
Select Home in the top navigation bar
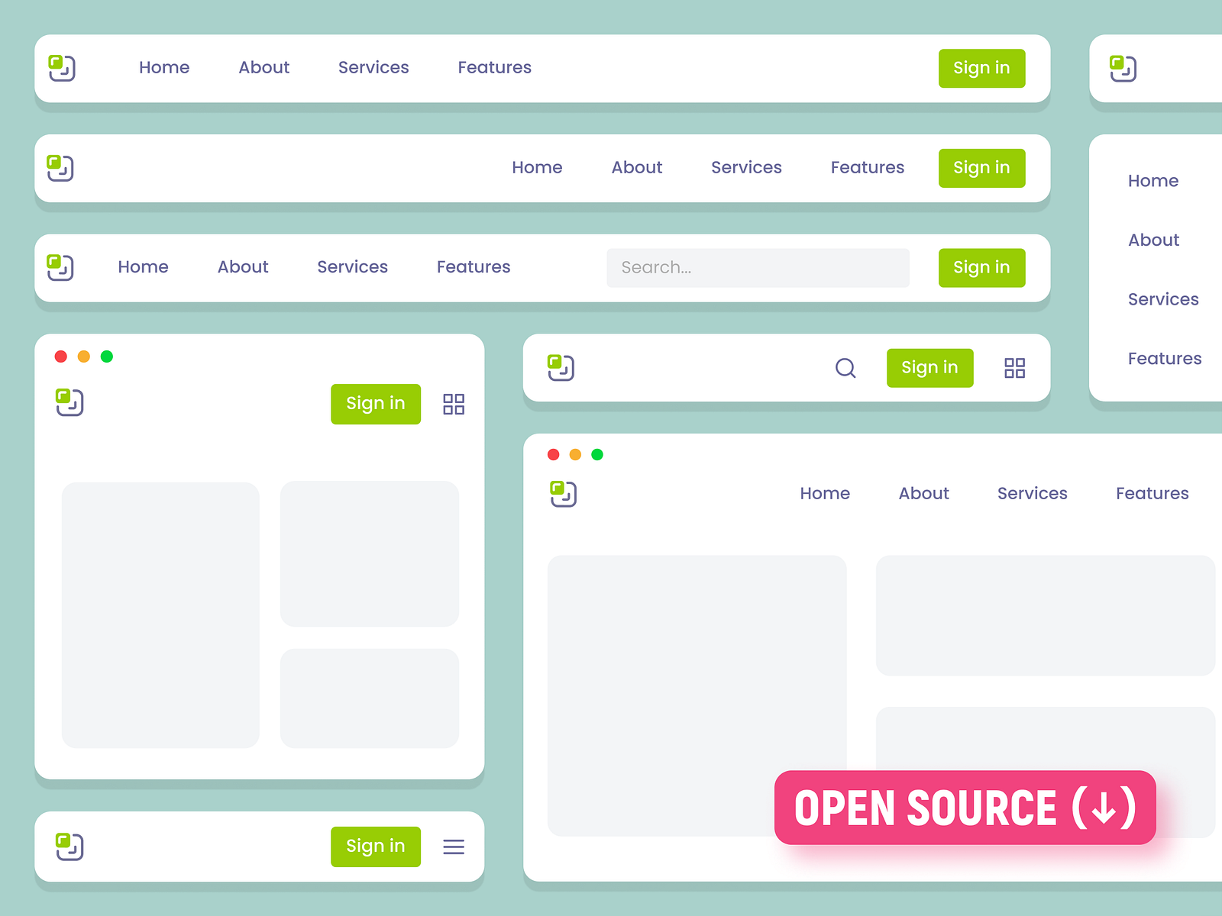tap(163, 67)
